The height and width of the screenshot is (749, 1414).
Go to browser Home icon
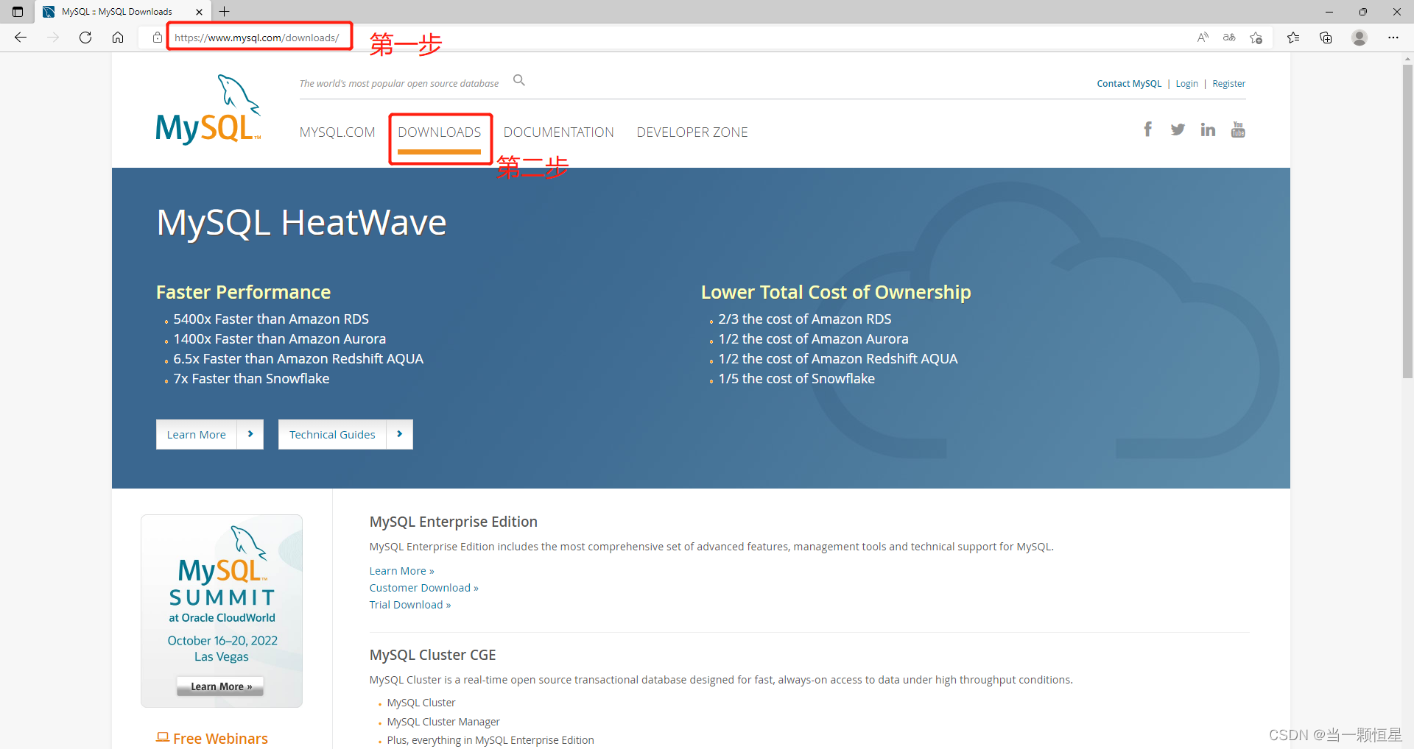(118, 38)
